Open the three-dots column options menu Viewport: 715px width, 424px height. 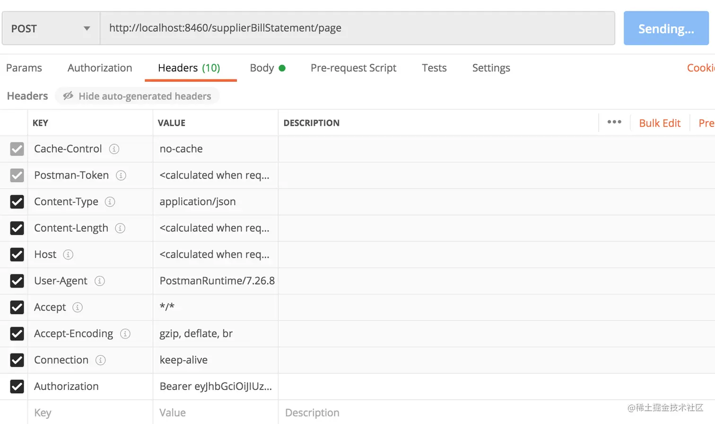point(614,122)
